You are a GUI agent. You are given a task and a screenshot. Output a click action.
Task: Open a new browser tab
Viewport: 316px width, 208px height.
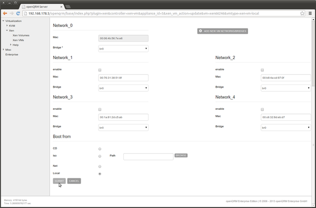coord(68,7)
